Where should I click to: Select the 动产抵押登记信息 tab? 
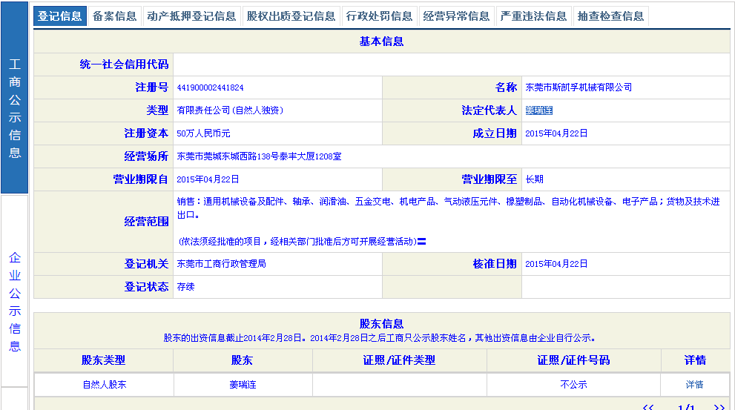pos(191,16)
